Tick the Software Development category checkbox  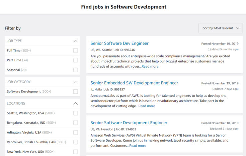point(75,91)
